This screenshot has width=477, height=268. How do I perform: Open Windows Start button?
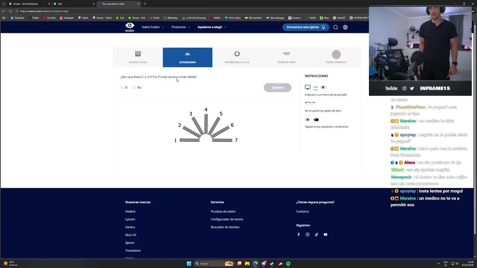[x=189, y=264]
